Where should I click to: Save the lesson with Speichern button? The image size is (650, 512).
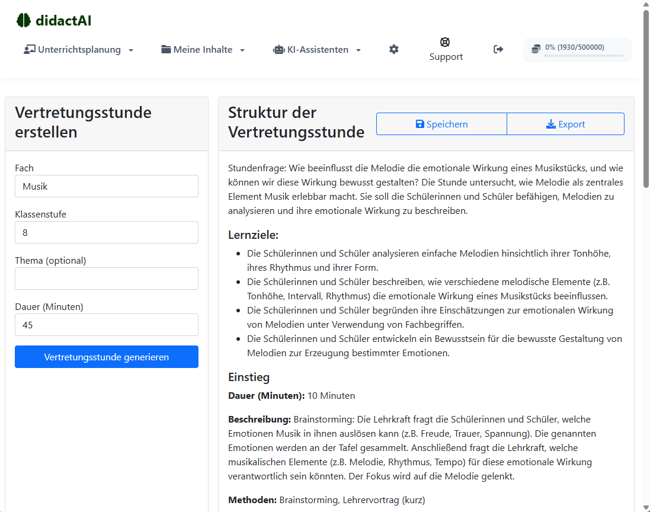point(441,124)
